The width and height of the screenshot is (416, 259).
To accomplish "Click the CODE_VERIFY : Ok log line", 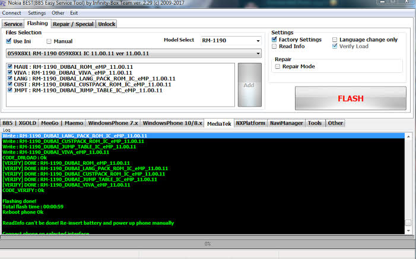I will (x=23, y=190).
